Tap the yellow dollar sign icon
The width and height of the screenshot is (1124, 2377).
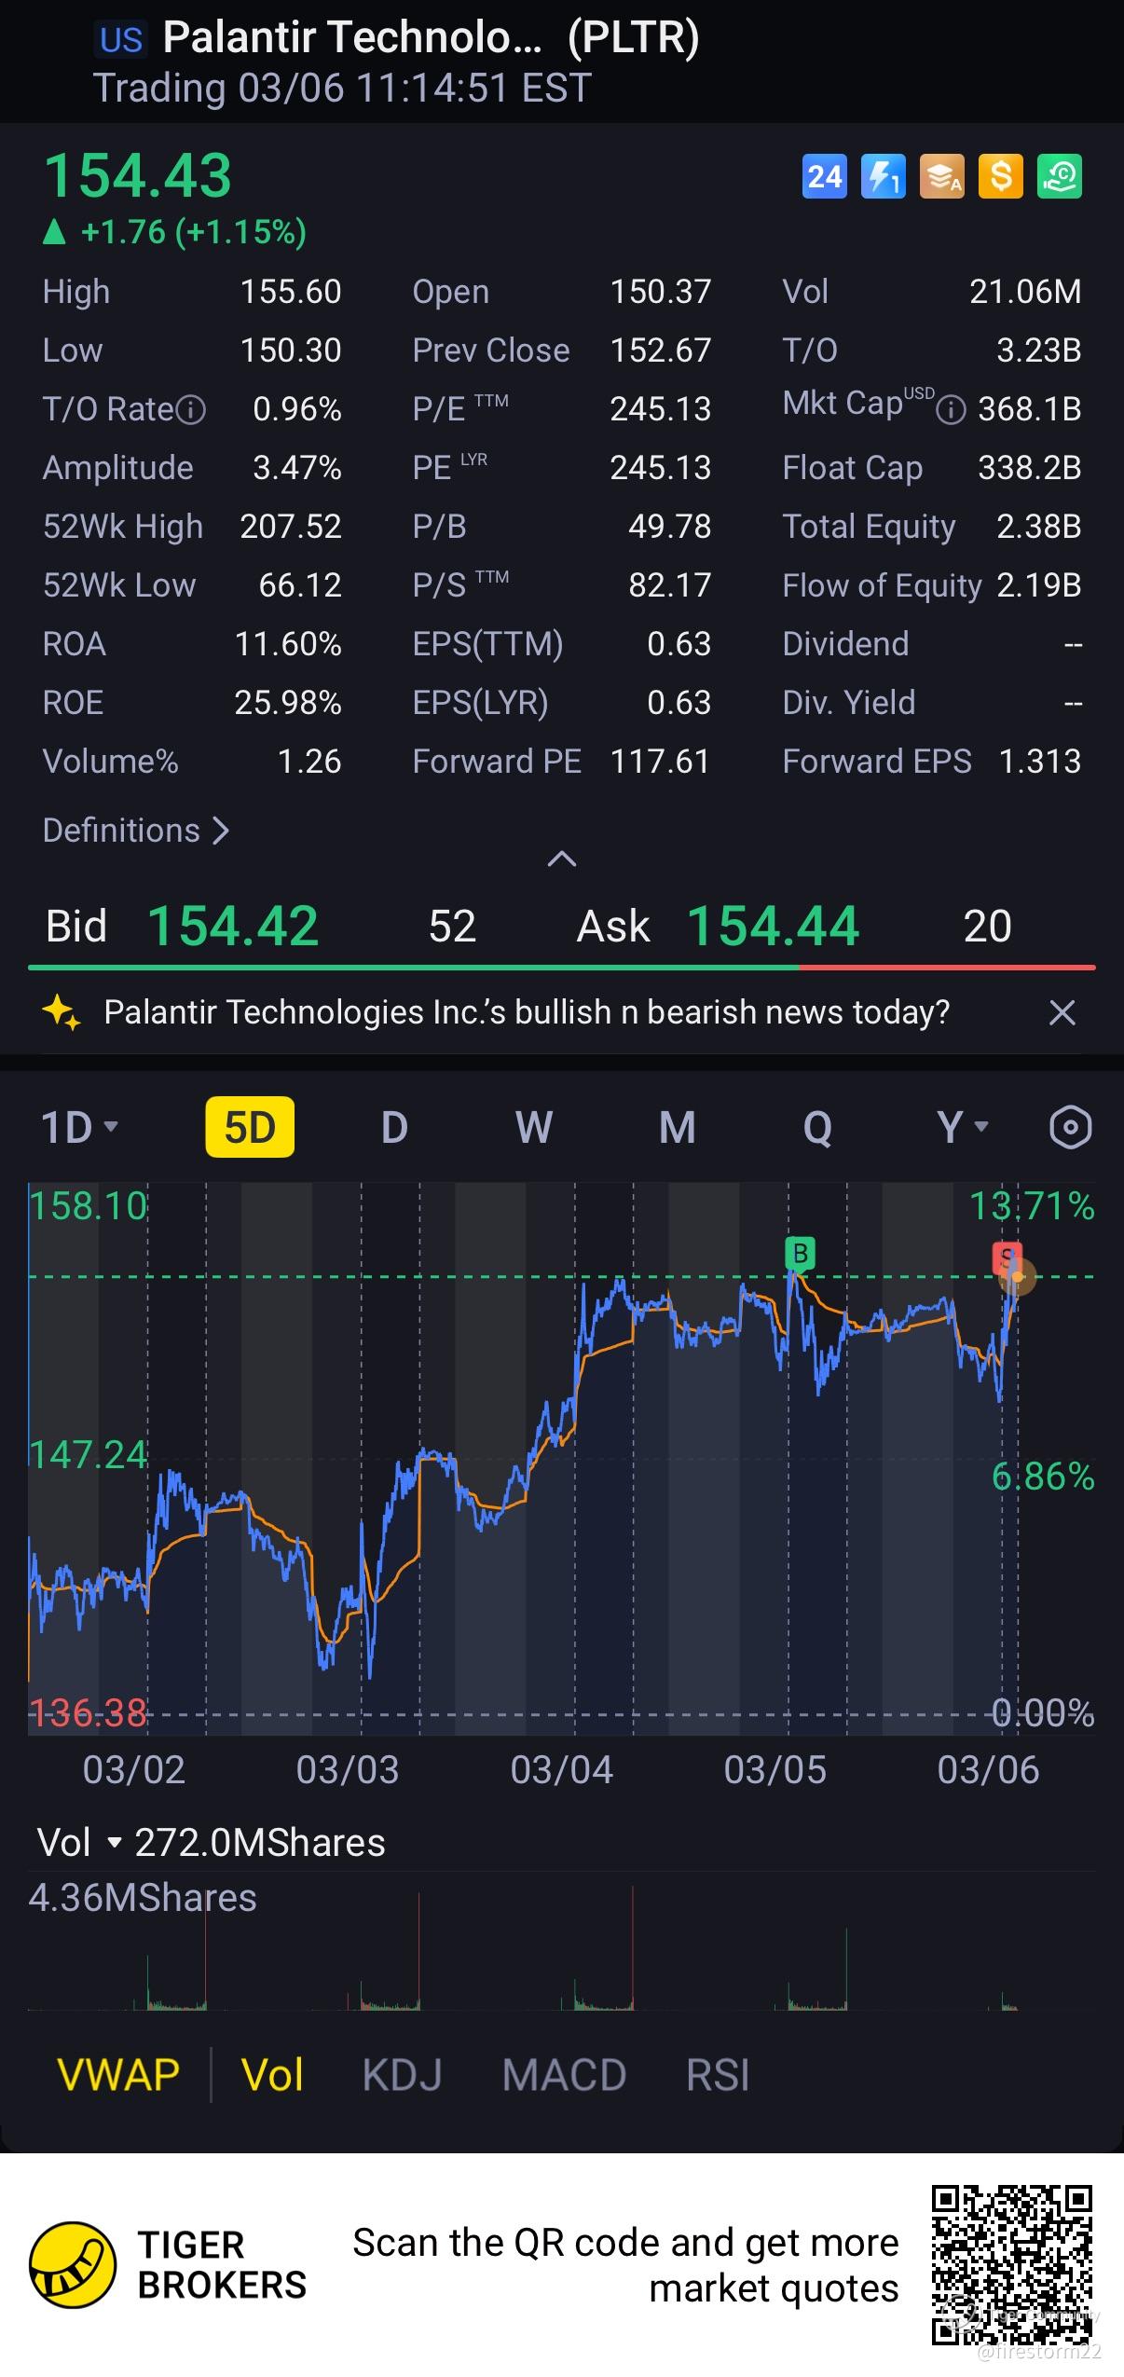(x=1001, y=176)
